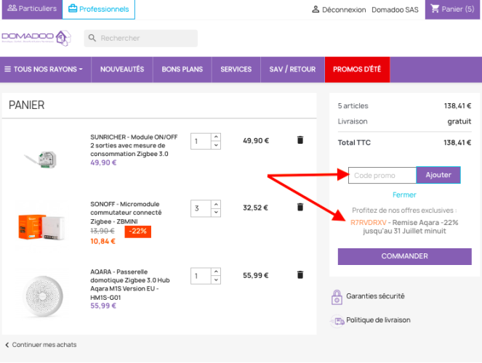The height and width of the screenshot is (363, 482).
Task: Open the Panier (5) cart icon
Action: point(435,9)
